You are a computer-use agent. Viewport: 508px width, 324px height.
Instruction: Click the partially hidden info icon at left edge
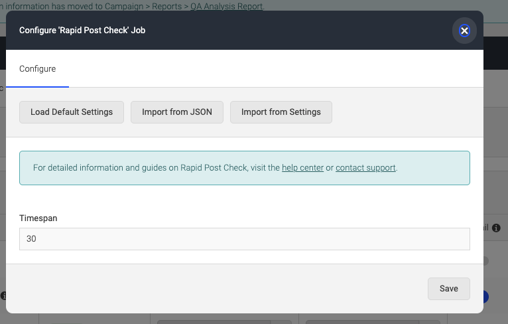3,296
